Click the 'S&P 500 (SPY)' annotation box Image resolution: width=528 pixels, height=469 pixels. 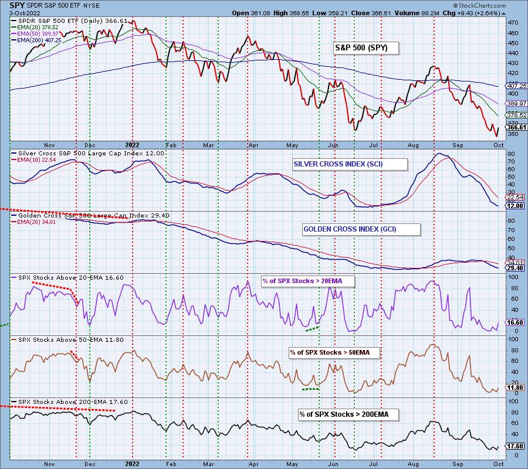click(366, 48)
